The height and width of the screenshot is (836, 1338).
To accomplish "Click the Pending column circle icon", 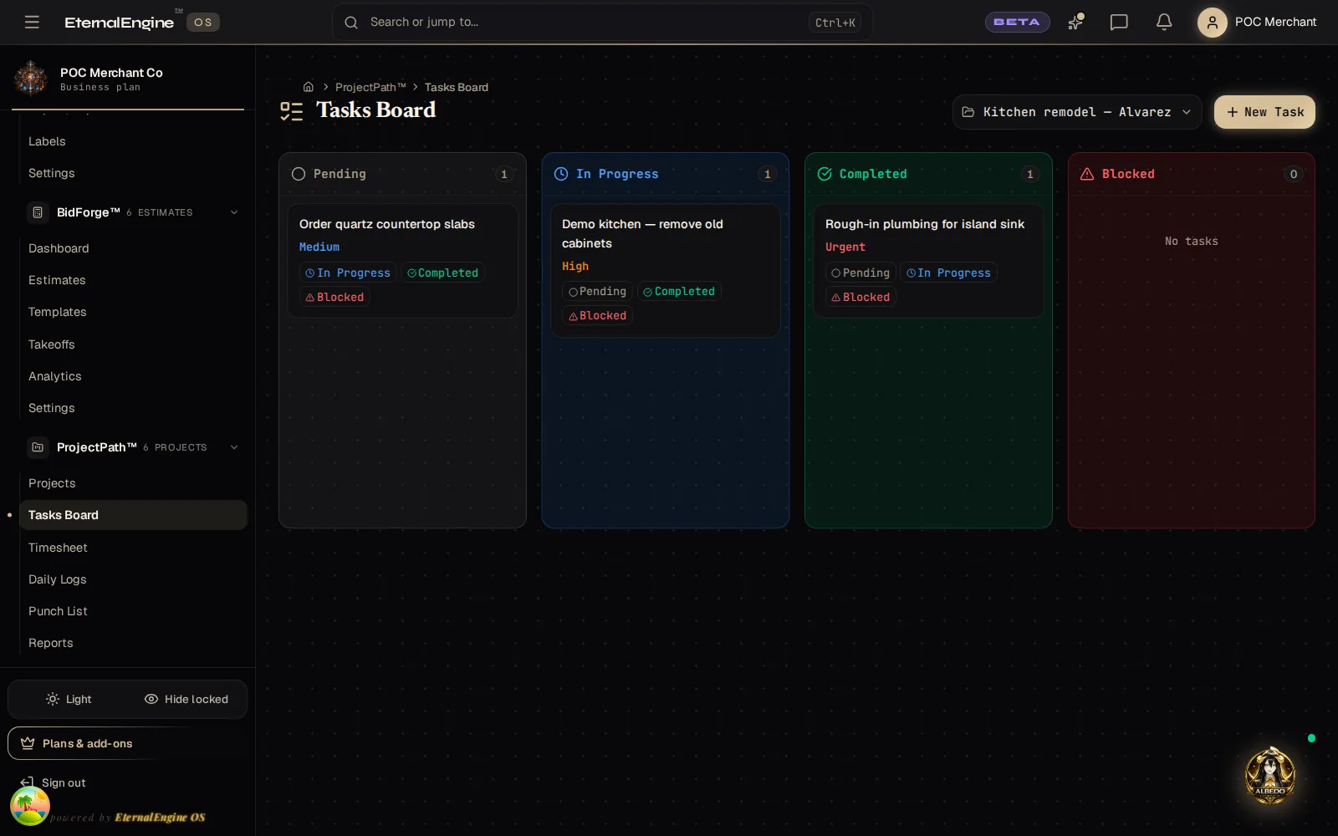I will [299, 174].
